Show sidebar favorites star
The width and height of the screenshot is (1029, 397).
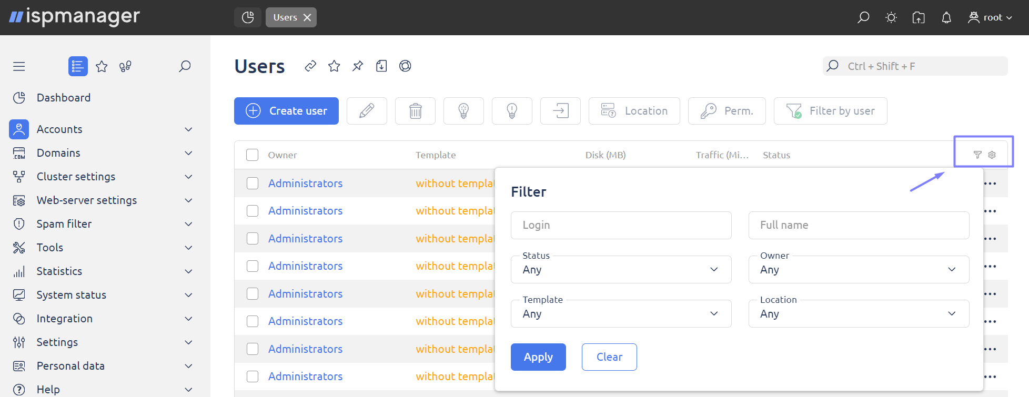(102, 66)
